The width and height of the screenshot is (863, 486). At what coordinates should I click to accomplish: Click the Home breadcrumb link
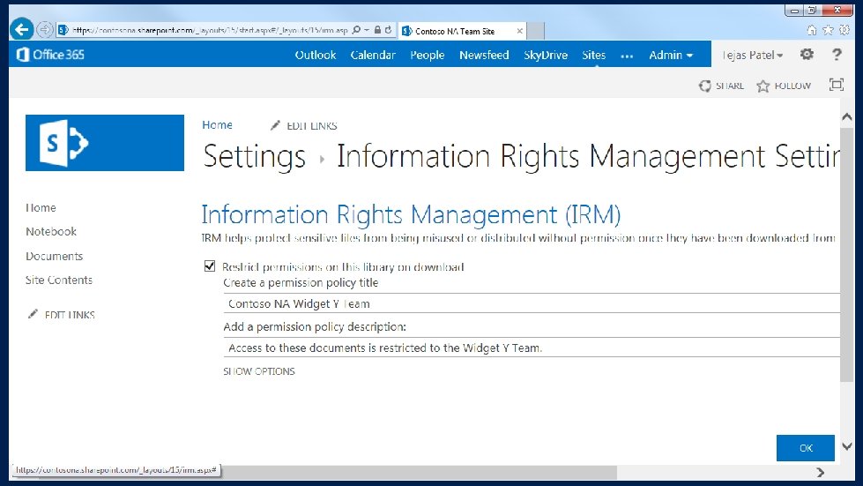217,125
